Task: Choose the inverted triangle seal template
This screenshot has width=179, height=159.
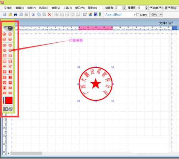Action: 10,66
